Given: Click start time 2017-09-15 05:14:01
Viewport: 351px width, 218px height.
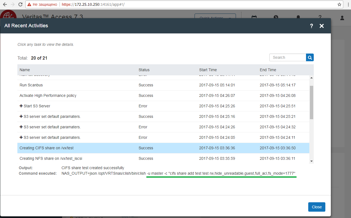Looking at the screenshot, I should pos(217,85).
